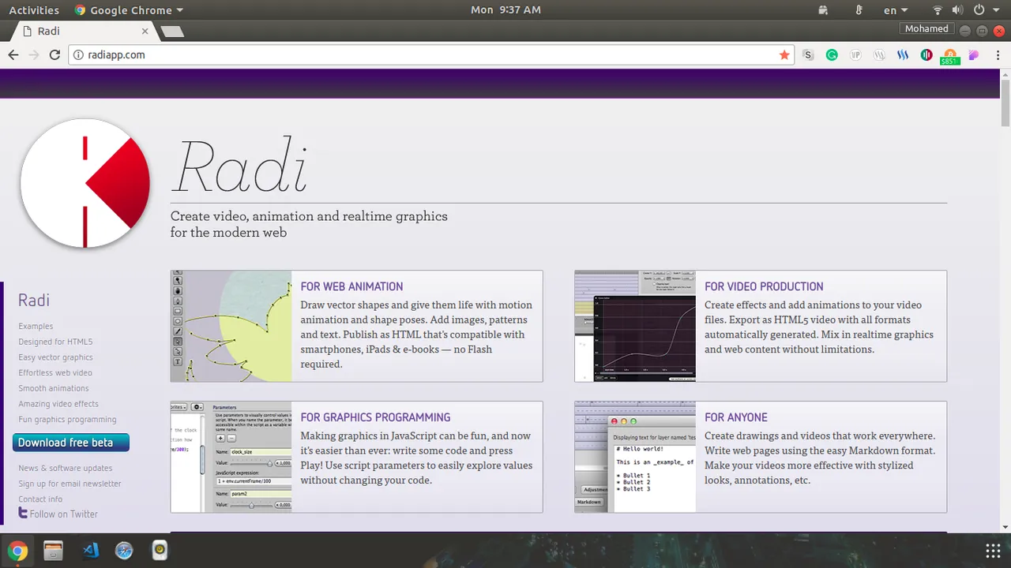Open the Google Chrome app menu dropdown
Image resolution: width=1011 pixels, height=568 pixels.
click(129, 10)
